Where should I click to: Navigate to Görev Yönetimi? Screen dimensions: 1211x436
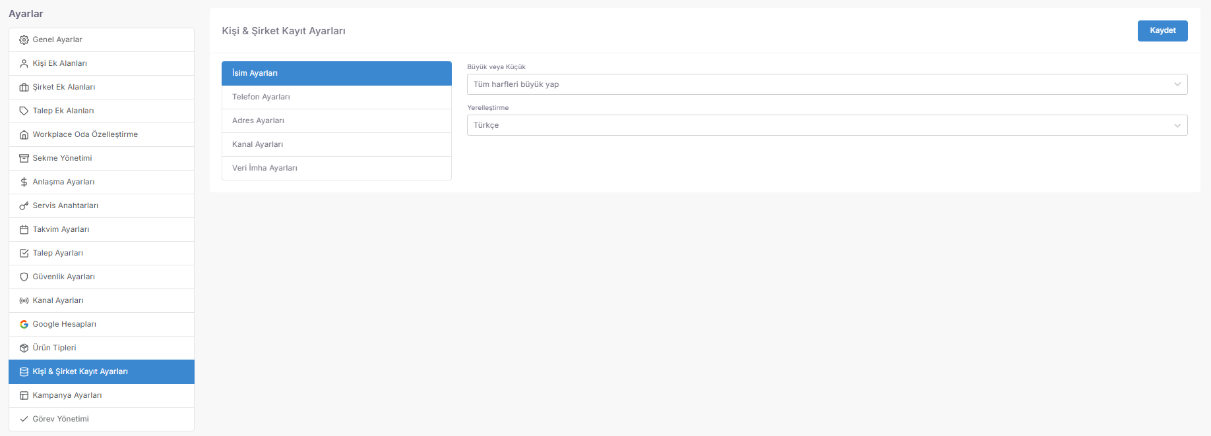[x=102, y=419]
